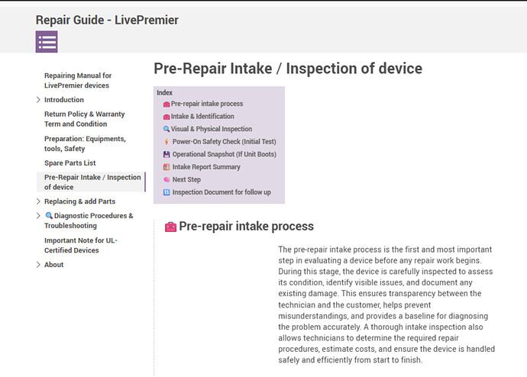Click the blue Inspection Document icon
Screen dimensions: 527x377
tap(167, 192)
